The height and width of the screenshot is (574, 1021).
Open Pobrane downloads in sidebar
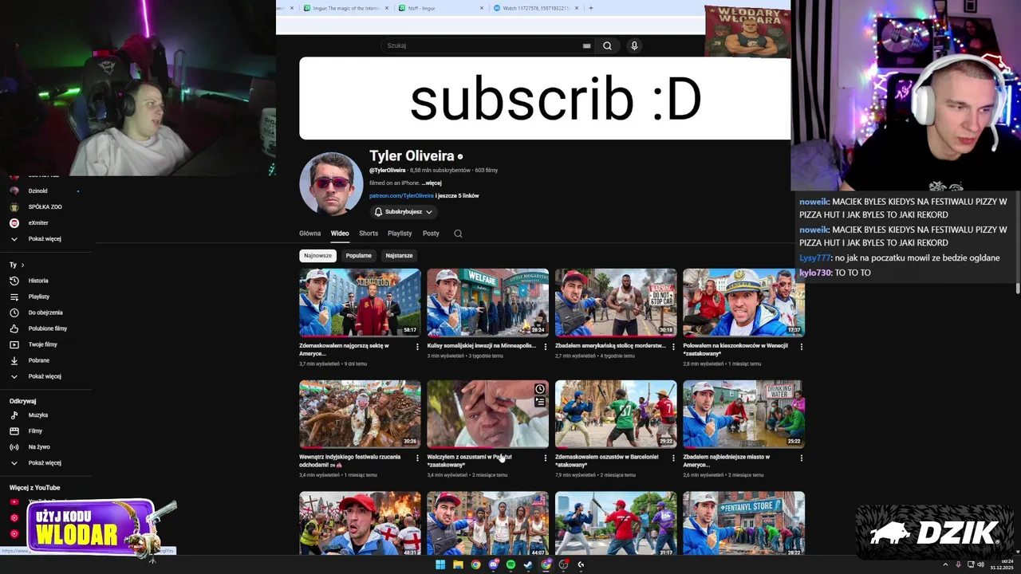38,360
